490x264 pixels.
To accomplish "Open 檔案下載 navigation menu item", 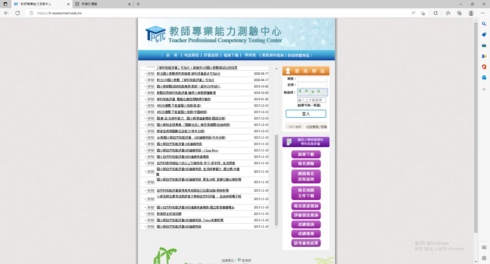I will [x=231, y=55].
